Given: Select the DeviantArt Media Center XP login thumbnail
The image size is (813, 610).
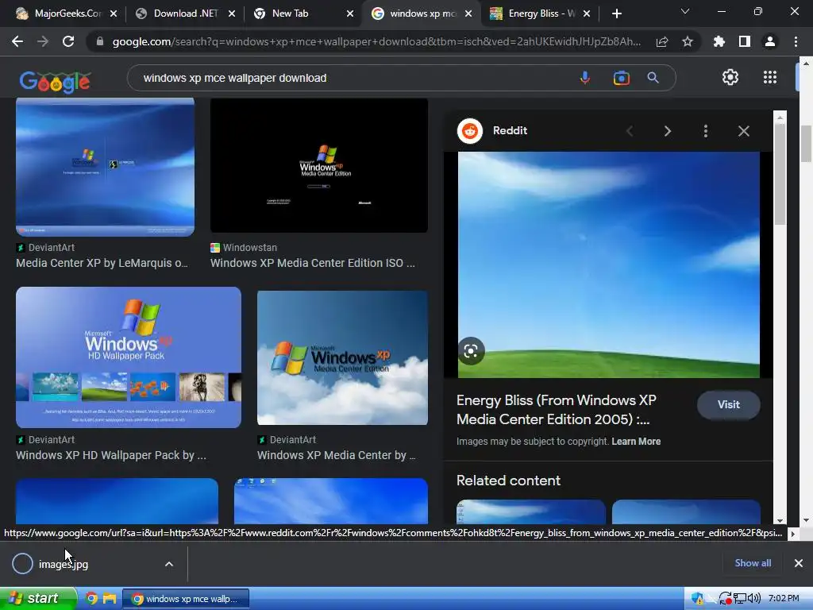Looking at the screenshot, I should pyautogui.click(x=106, y=167).
